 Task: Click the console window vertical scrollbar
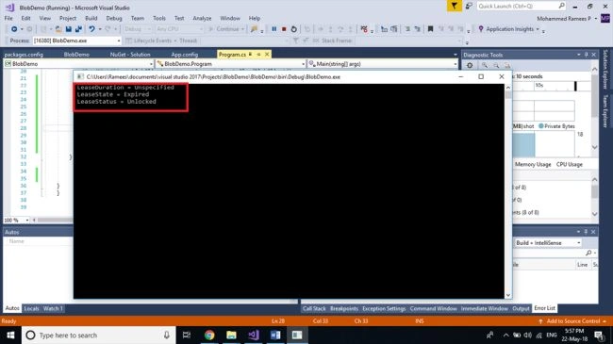[x=508, y=191]
